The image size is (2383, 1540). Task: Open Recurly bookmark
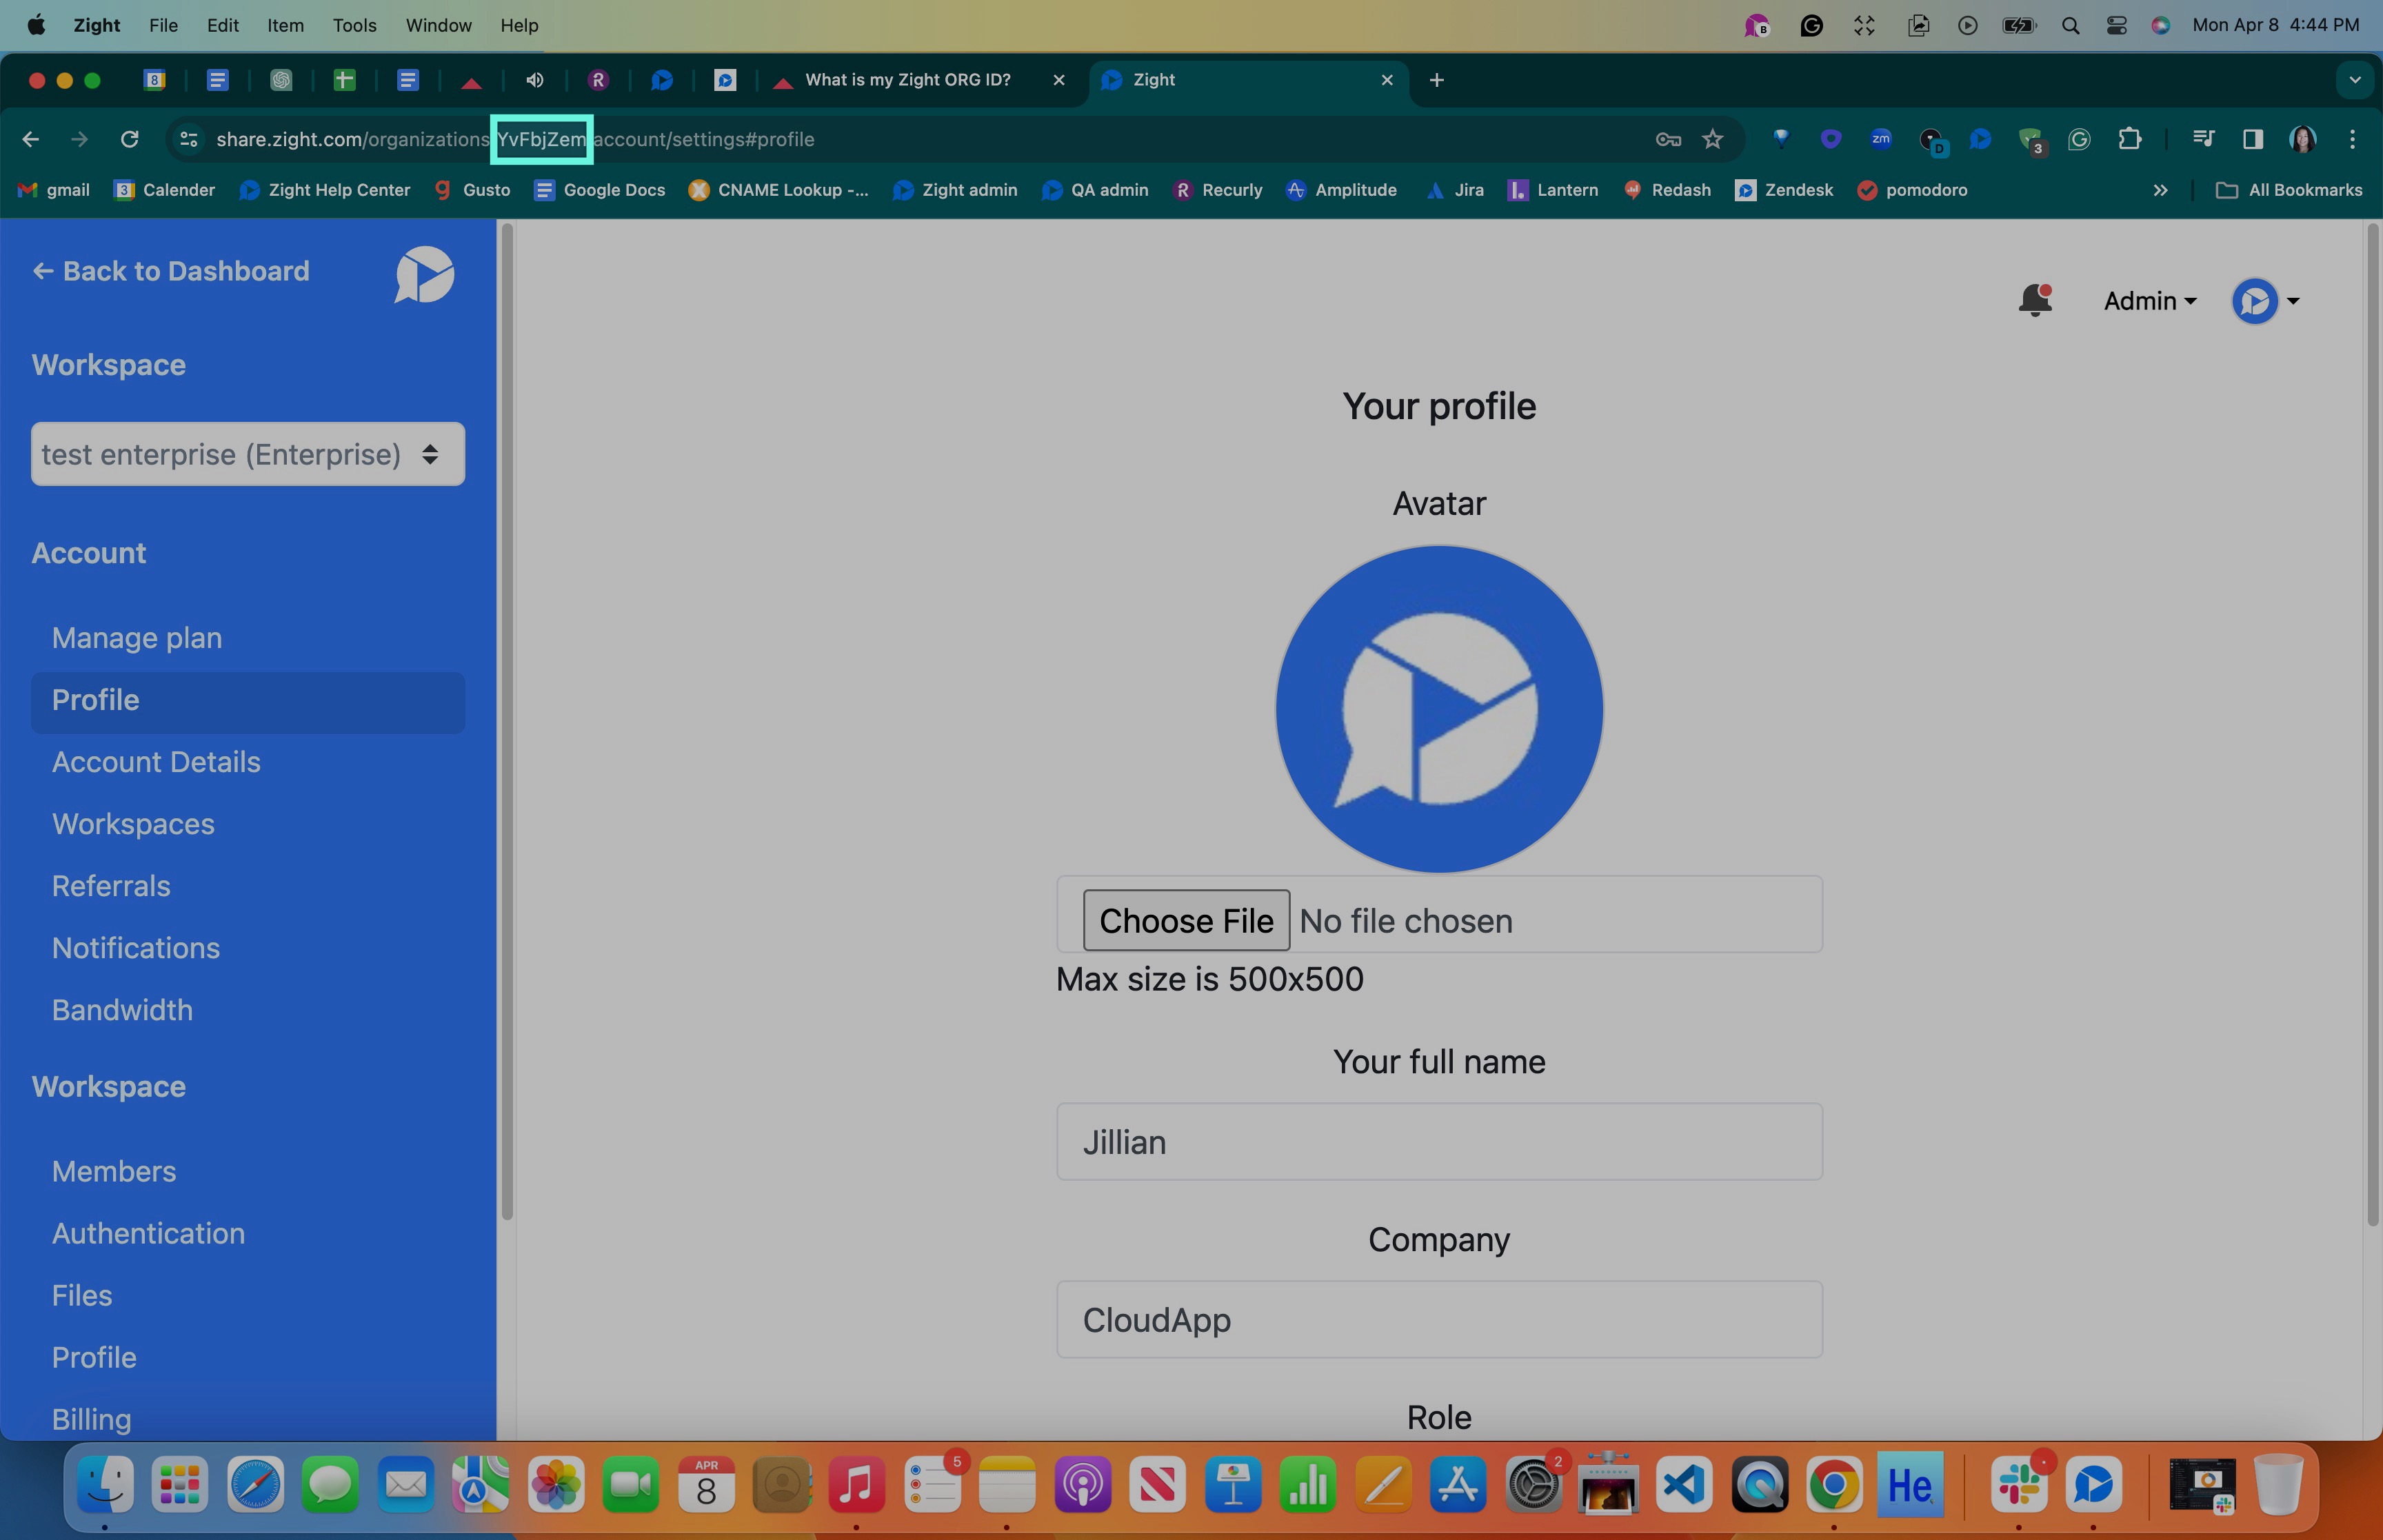(1218, 190)
